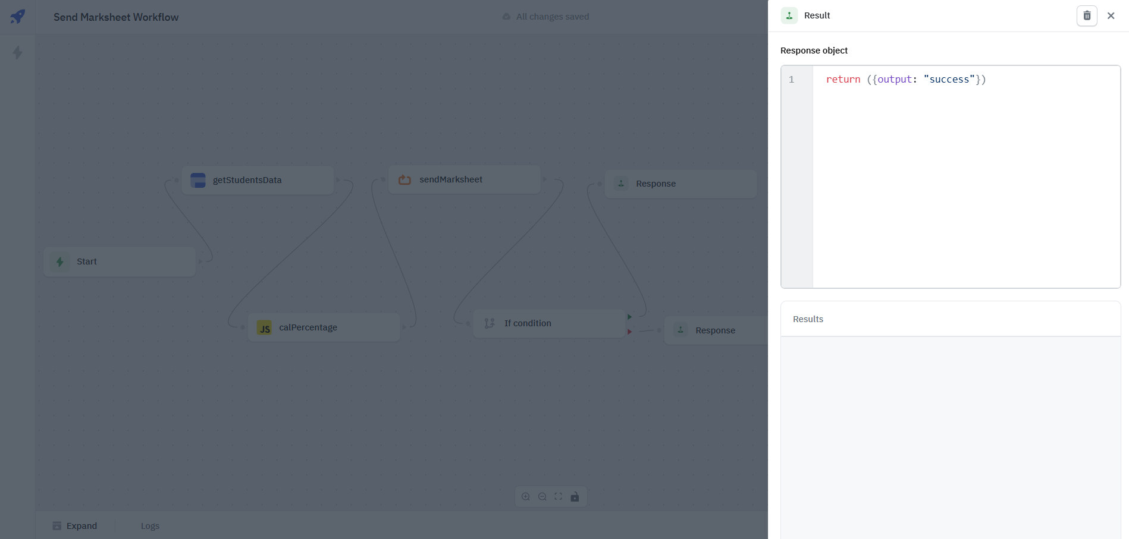Toggle the canvas lock icon
The image size is (1129, 539).
575,497
